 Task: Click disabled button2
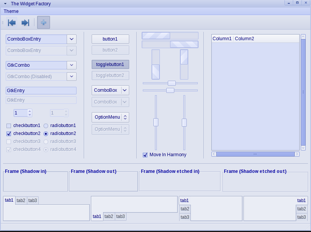tap(110, 50)
